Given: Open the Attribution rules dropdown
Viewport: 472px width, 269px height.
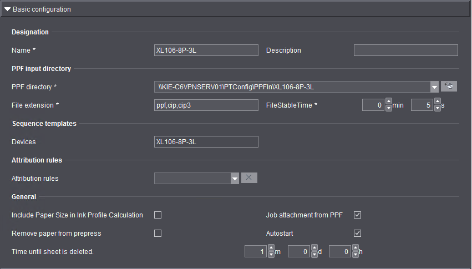Looking at the screenshot, I should coord(235,179).
